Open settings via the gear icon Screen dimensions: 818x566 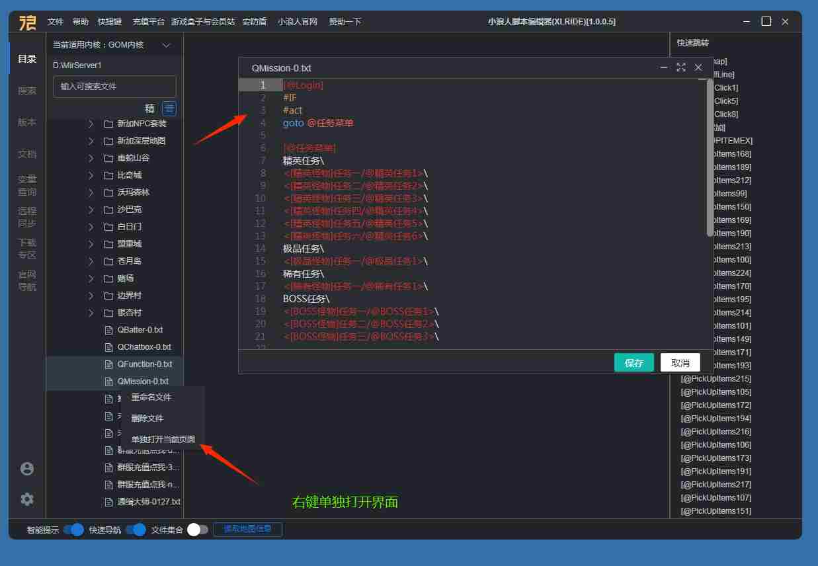point(27,499)
